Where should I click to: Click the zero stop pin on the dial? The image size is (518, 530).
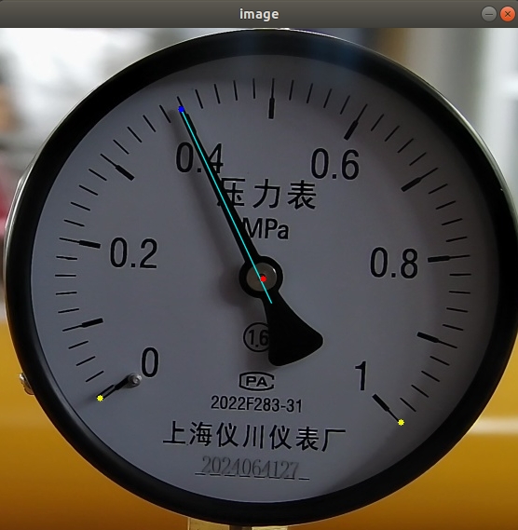pyautogui.click(x=134, y=380)
